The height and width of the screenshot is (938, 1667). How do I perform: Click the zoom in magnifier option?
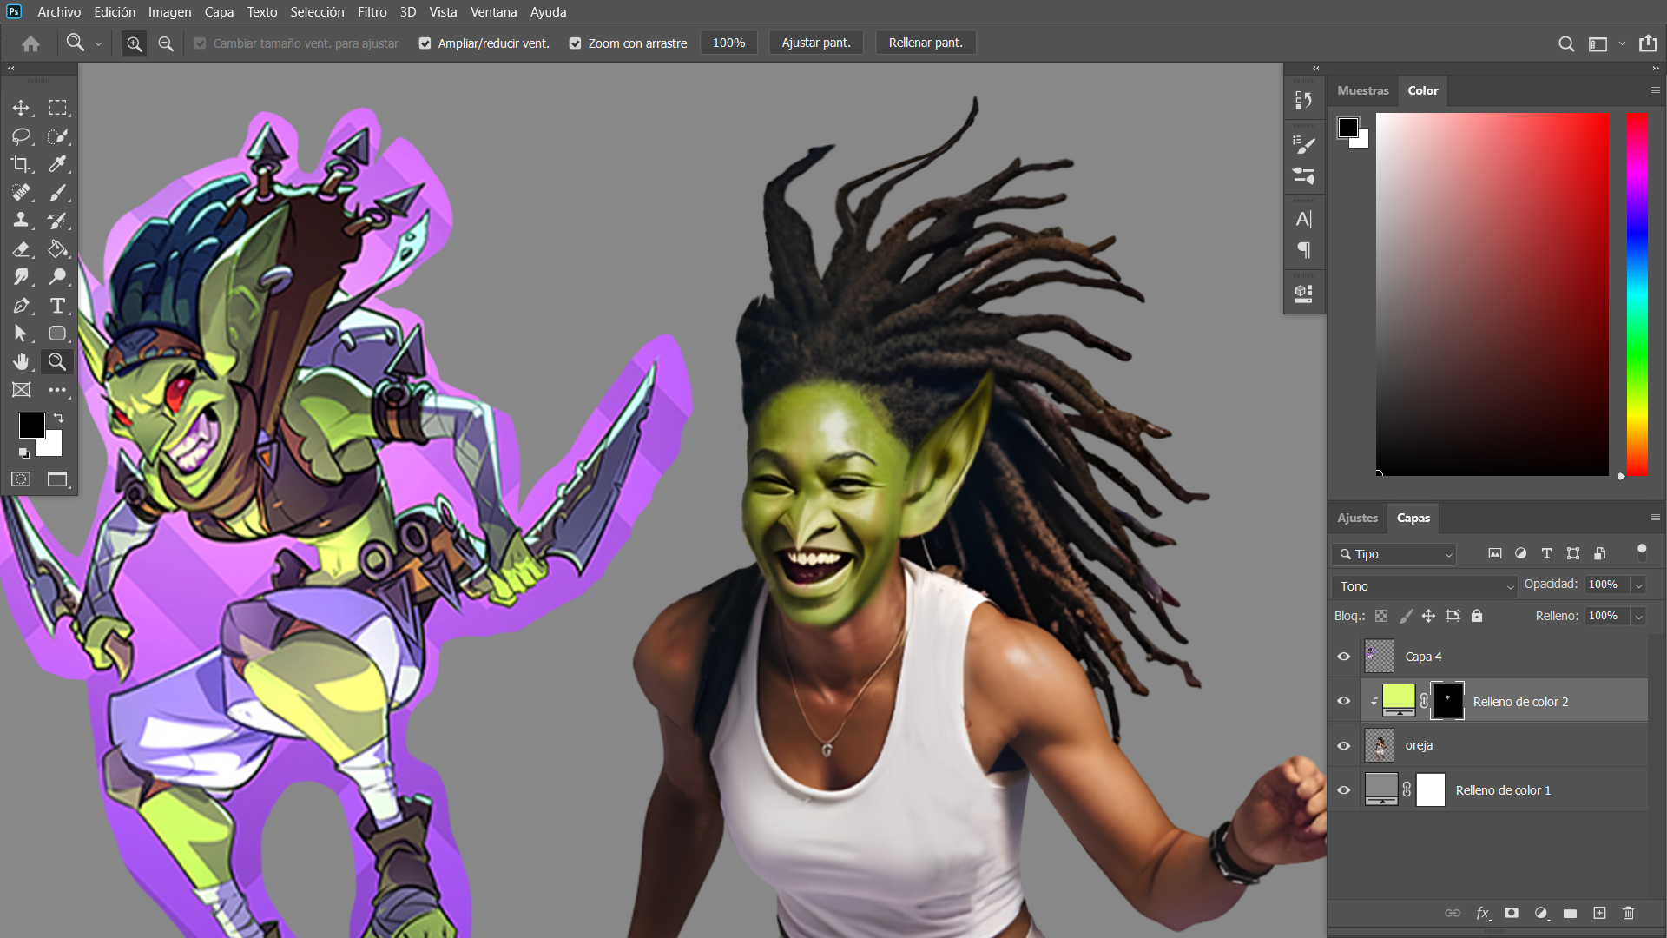click(134, 43)
